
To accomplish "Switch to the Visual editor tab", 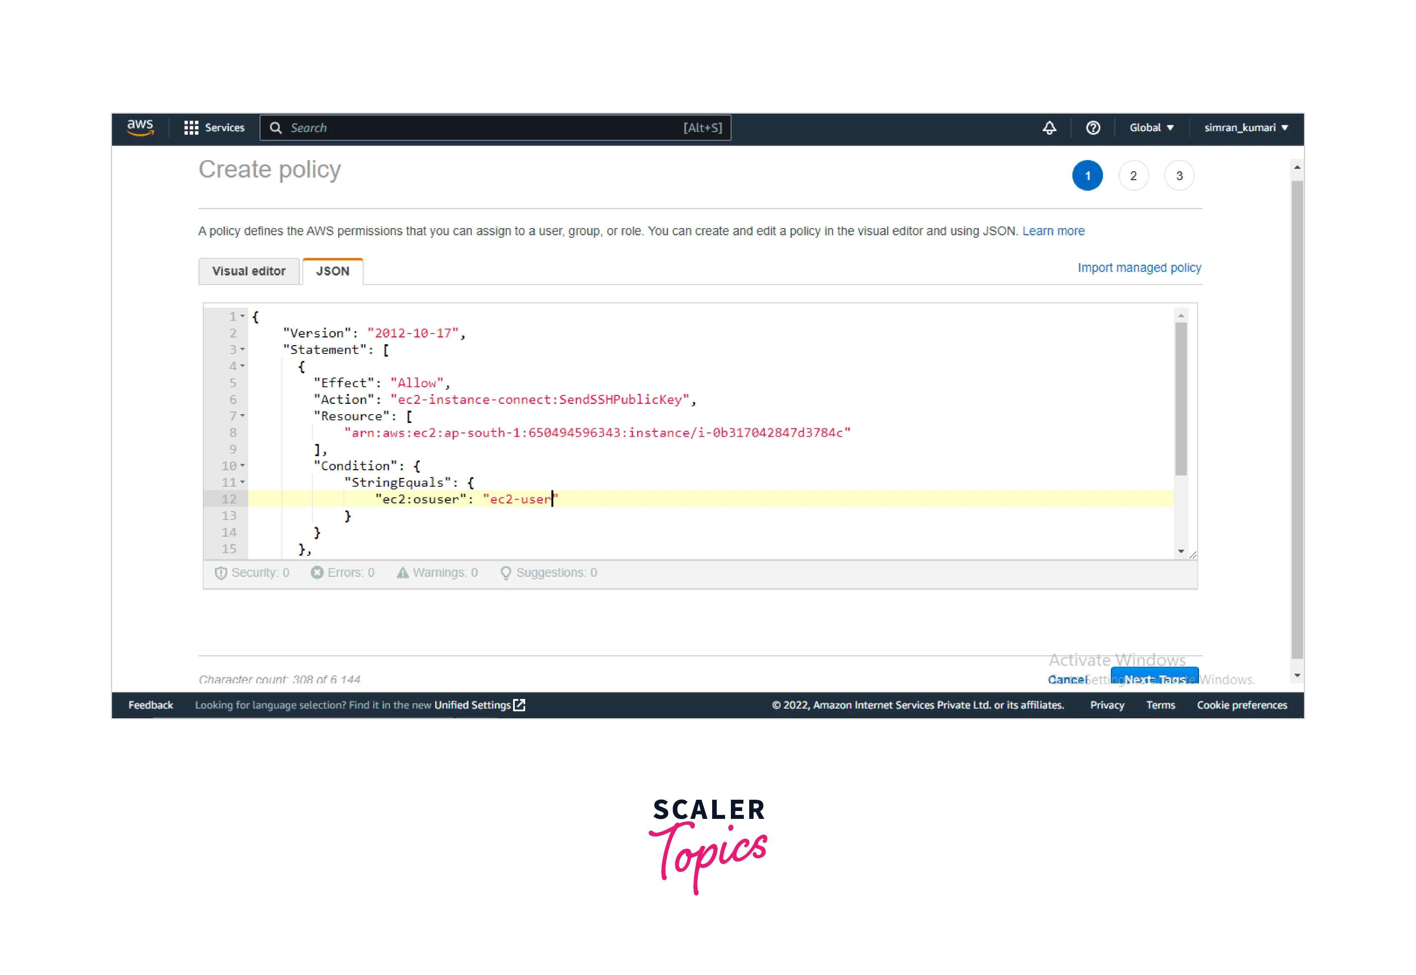I will (x=249, y=271).
